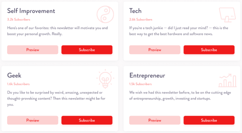Preview the Self Improvement newsletter
The height and width of the screenshot is (133, 242).
pos(33,50)
